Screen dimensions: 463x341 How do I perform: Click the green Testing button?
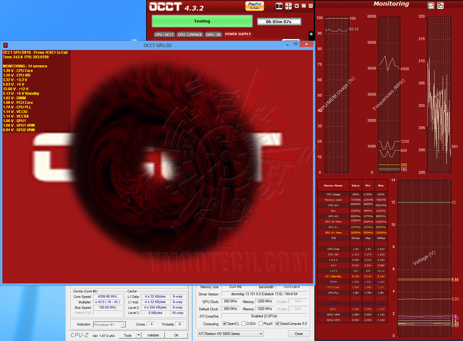[202, 21]
